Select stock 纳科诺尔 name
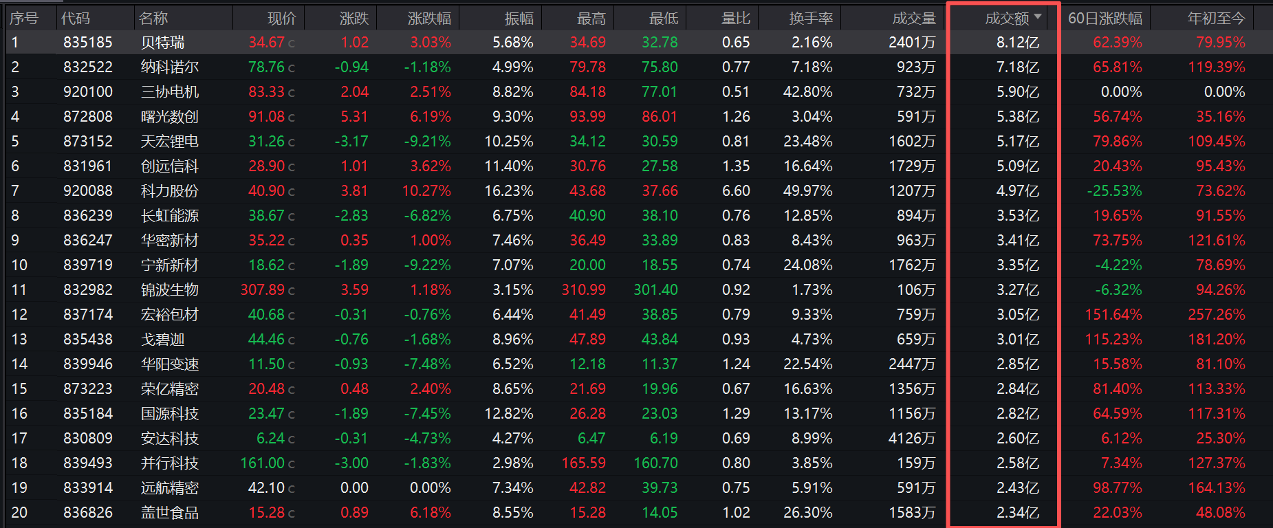The image size is (1273, 528). pyautogui.click(x=170, y=67)
